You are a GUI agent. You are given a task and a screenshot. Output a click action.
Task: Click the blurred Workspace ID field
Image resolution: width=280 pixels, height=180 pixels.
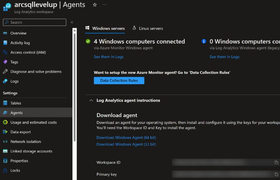point(226,162)
